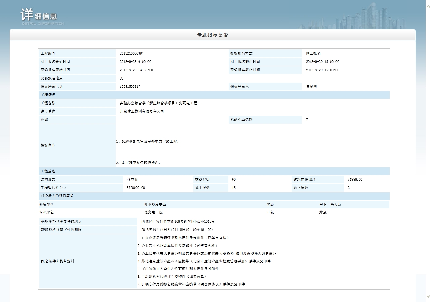The height and width of the screenshot is (302, 431).
Task: Click the building area value 71998.00
Action: 355,179
